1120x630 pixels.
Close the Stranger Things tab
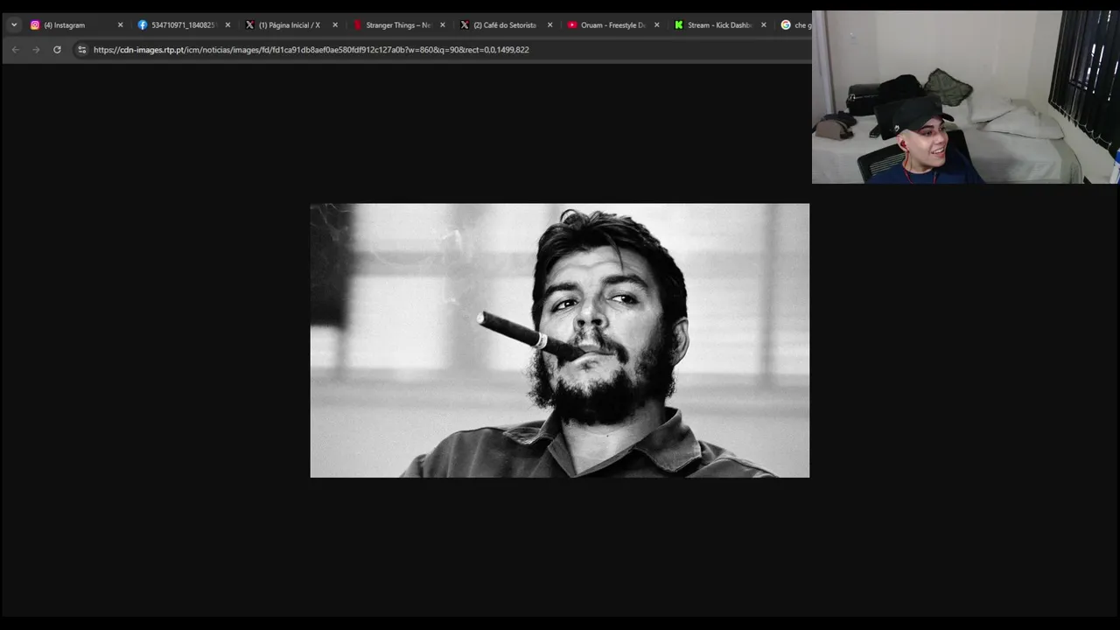(x=443, y=25)
